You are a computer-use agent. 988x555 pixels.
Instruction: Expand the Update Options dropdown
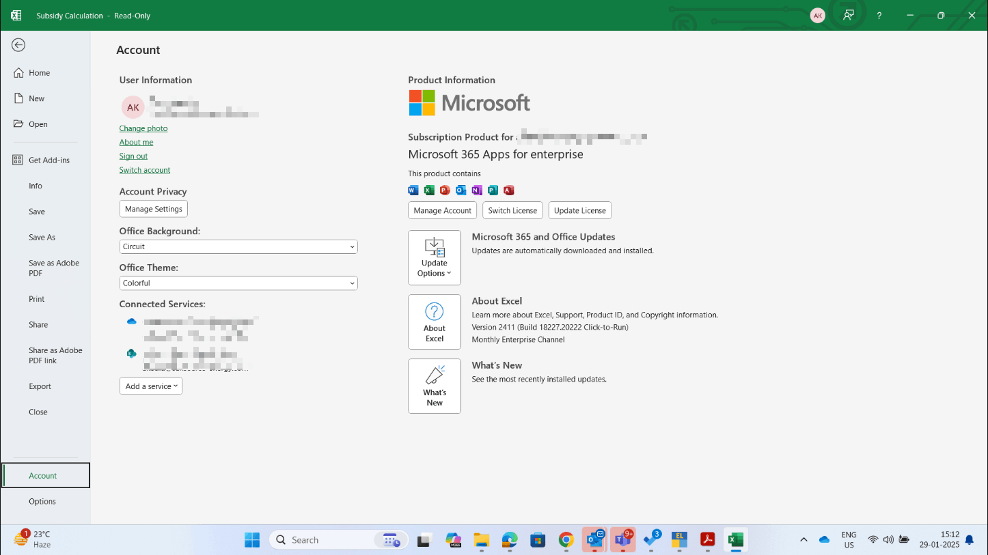[x=435, y=257]
